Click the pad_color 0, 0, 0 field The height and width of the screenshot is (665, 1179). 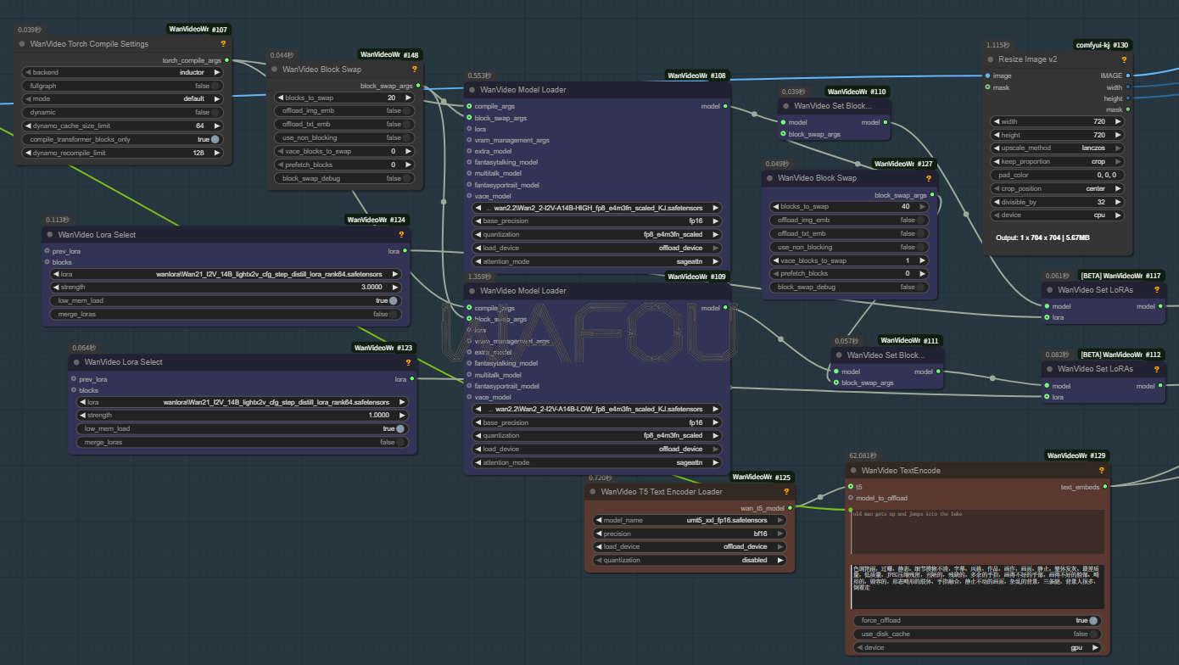(x=1059, y=175)
